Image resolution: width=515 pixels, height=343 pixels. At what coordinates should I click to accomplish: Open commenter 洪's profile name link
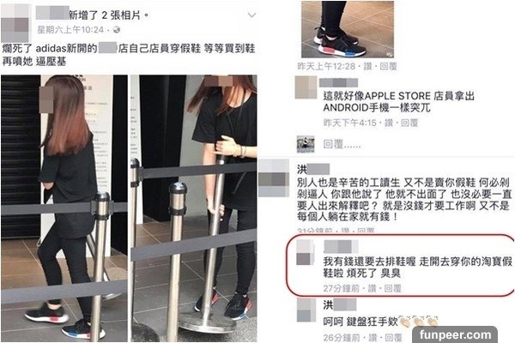312,170
